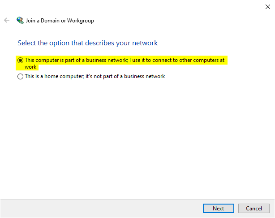Click 'I use it to connect to other computers' text
Image resolution: width=275 pixels, height=218 pixels.
click(x=170, y=60)
